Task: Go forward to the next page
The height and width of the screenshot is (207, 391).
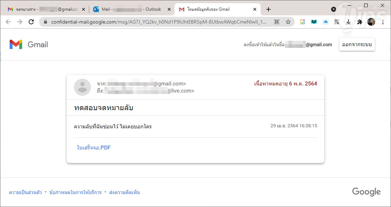Action: 20,22
